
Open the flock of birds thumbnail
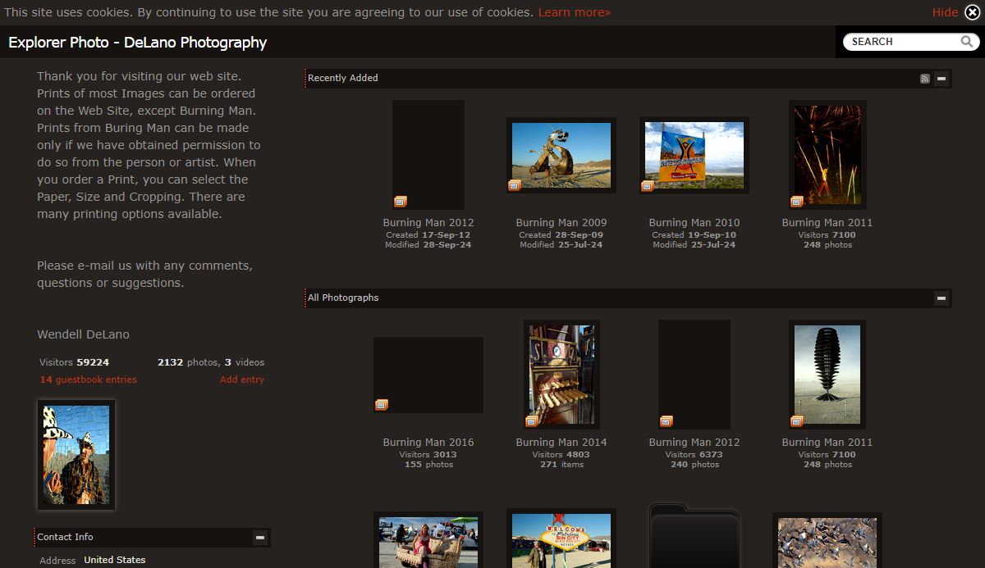827,541
